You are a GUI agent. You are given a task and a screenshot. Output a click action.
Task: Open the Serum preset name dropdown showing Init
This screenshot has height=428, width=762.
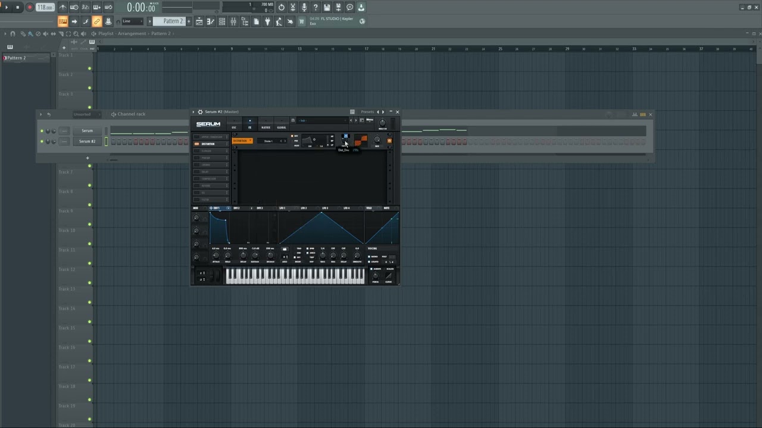pos(321,120)
